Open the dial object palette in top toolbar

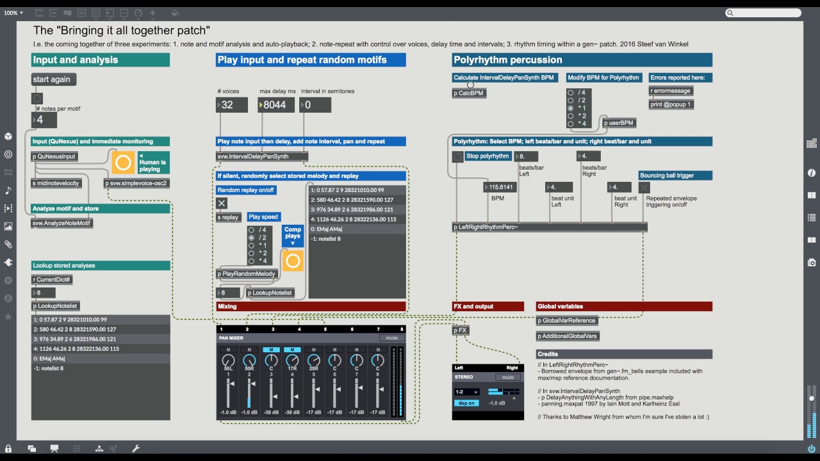(x=138, y=13)
